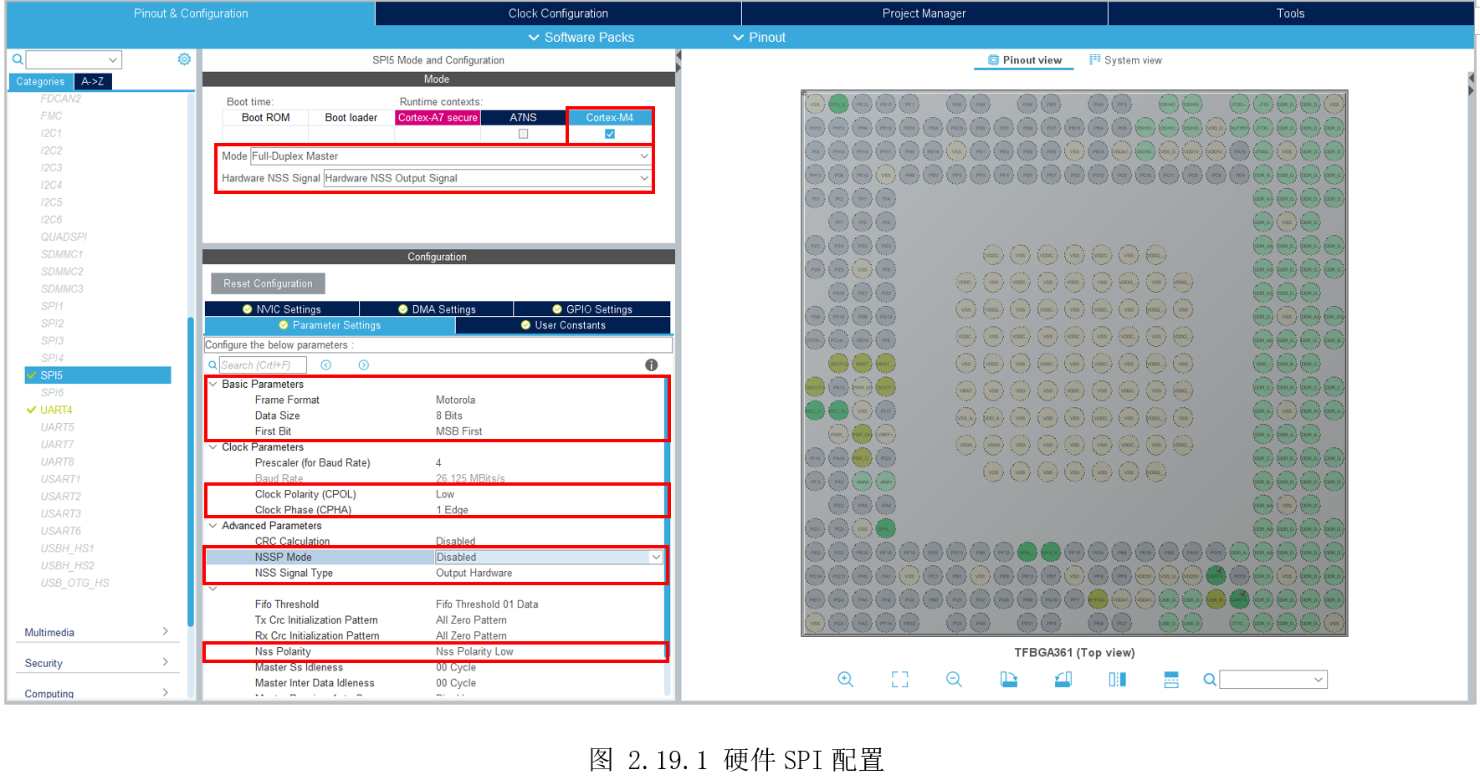Screen dimensions: 1480x780
Task: Rotate the chip view counter-clockwise
Action: pos(1063,680)
